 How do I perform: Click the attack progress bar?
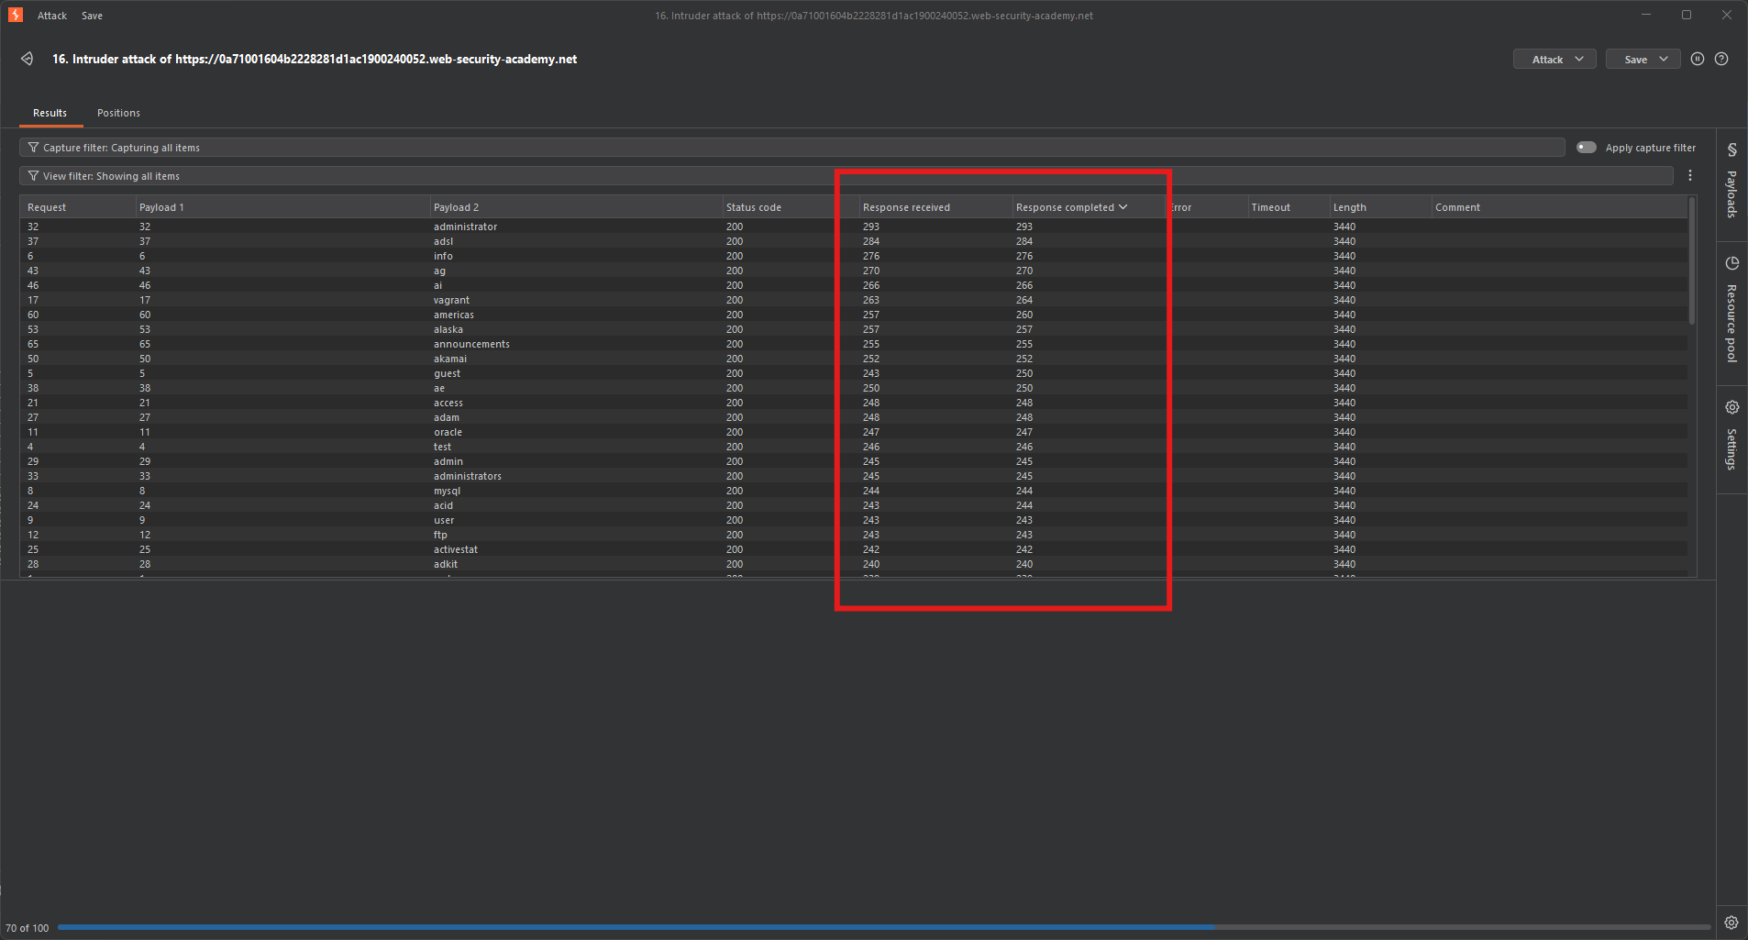coord(884,927)
